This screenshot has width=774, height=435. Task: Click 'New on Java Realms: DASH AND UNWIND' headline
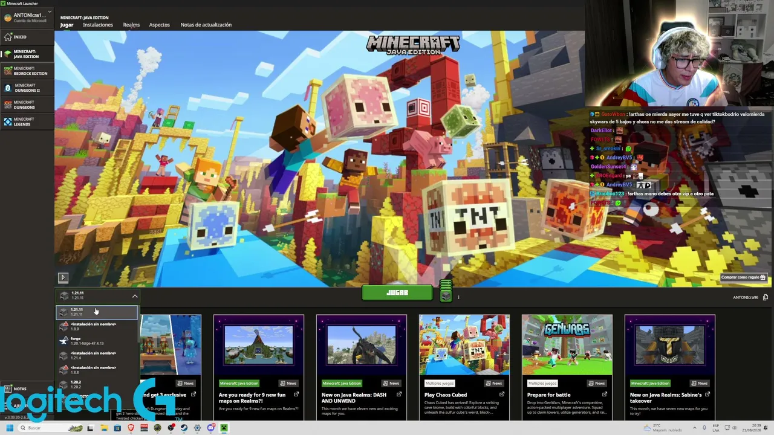tap(354, 397)
